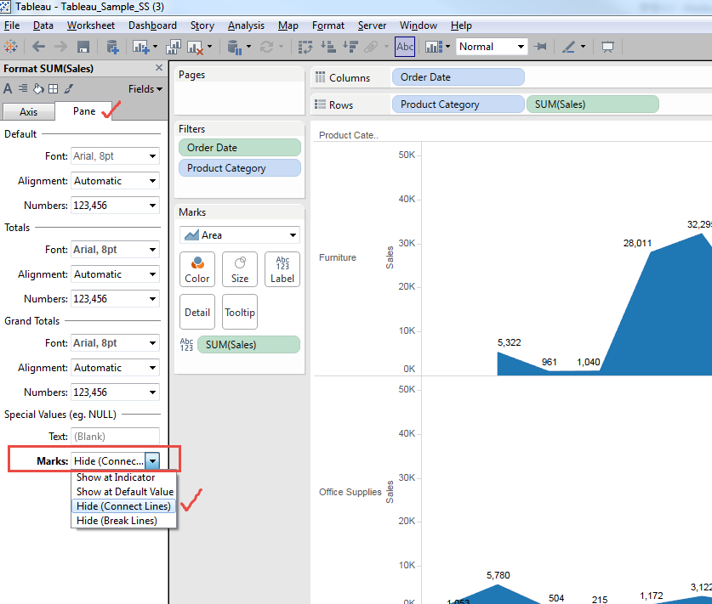Open the Server menu
Screen dimensions: 712x604
click(372, 25)
